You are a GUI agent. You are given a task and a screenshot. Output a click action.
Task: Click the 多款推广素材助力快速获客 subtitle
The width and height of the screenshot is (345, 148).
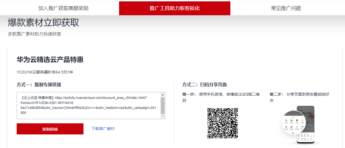(34, 34)
